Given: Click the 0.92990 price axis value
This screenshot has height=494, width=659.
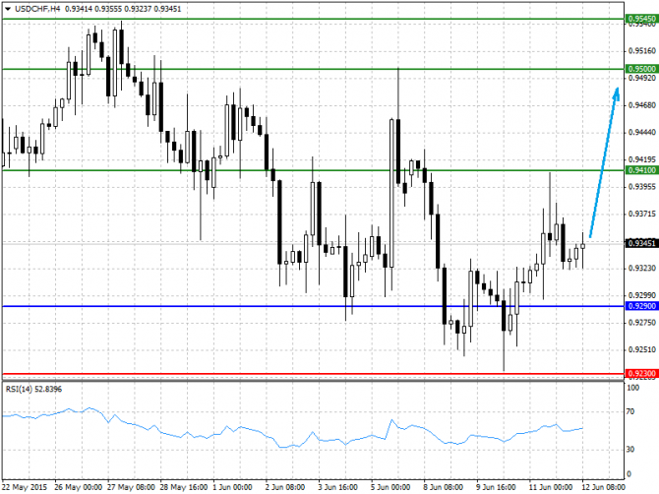Looking at the screenshot, I should click(641, 295).
